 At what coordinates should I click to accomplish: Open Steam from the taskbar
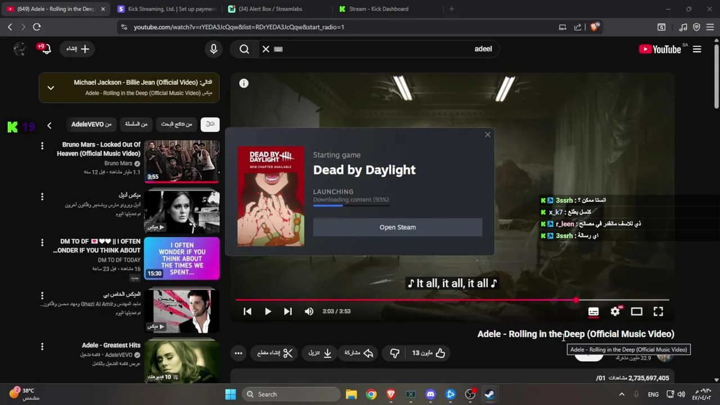[x=489, y=394]
